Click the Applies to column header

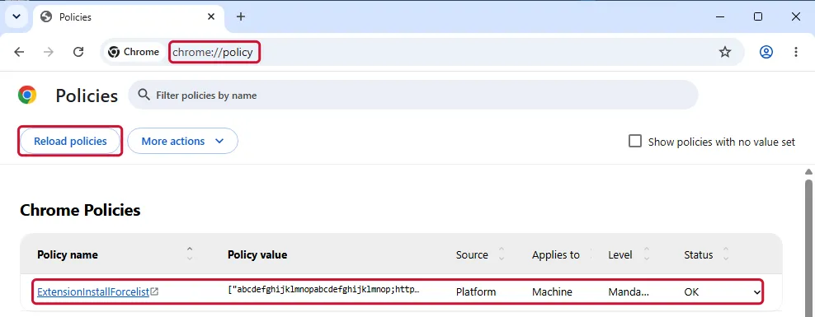pyautogui.click(x=556, y=254)
